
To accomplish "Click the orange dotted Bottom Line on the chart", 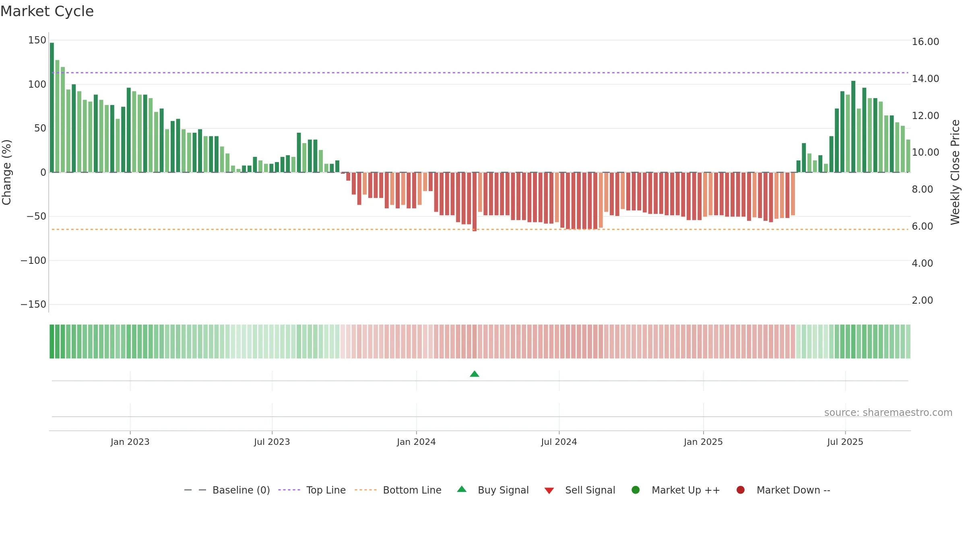I will click(480, 229).
